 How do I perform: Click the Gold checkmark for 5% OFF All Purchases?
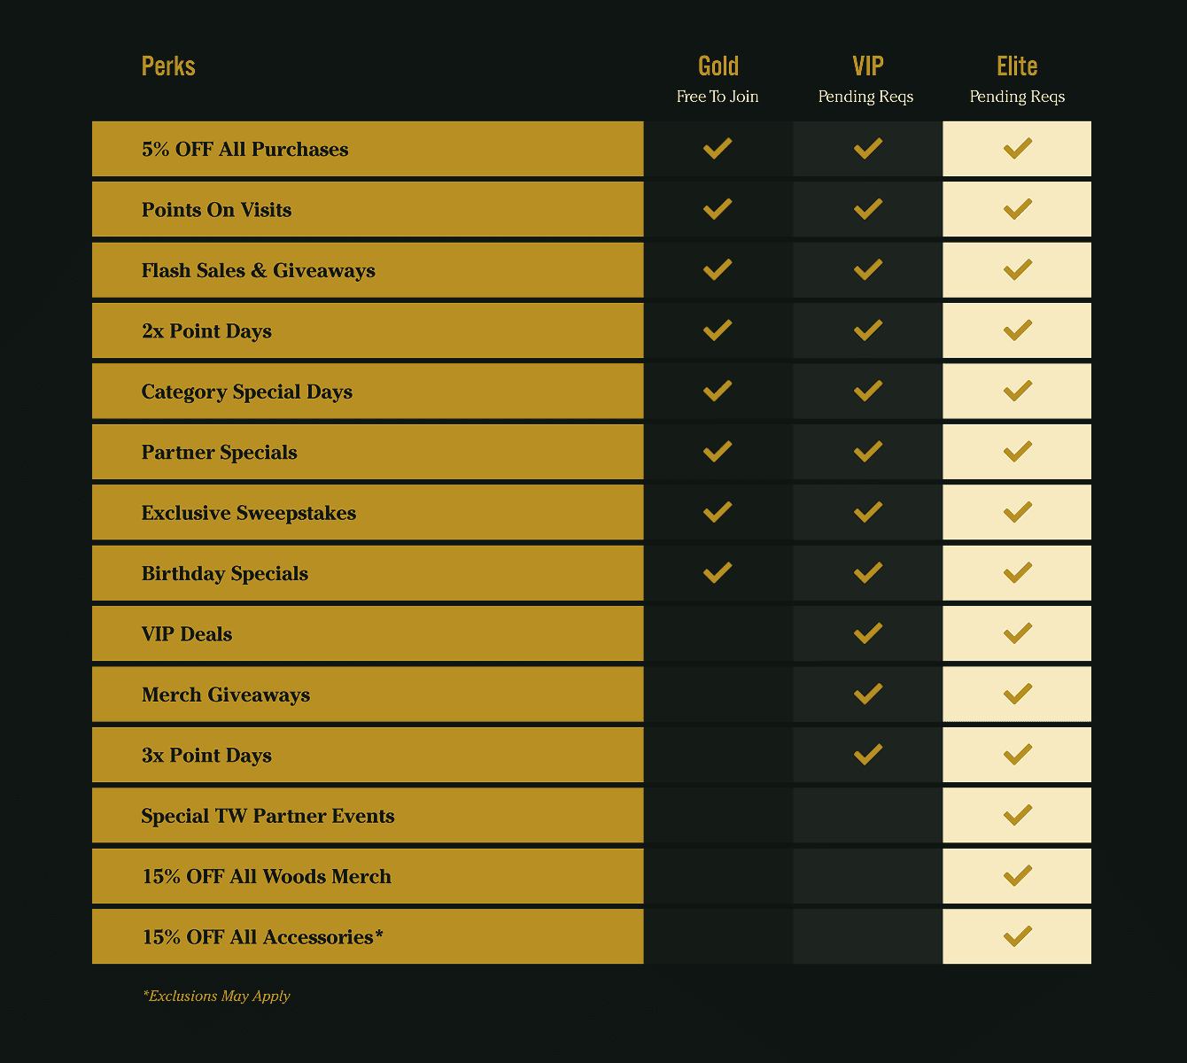718,148
